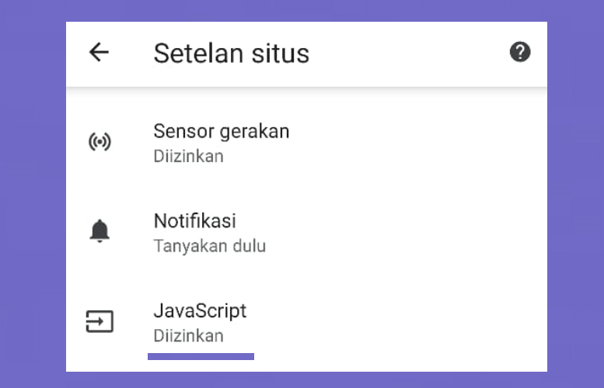Image resolution: width=604 pixels, height=388 pixels.
Task: Click the shadow divider under the header
Action: 306,89
